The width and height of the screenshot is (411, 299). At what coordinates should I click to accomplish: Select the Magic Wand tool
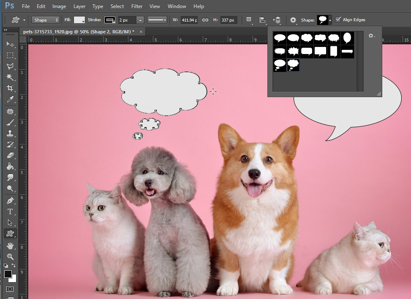tap(10, 77)
